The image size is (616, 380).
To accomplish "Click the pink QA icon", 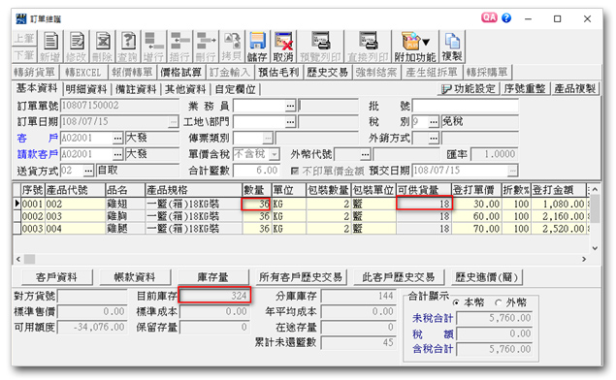I will [x=489, y=17].
